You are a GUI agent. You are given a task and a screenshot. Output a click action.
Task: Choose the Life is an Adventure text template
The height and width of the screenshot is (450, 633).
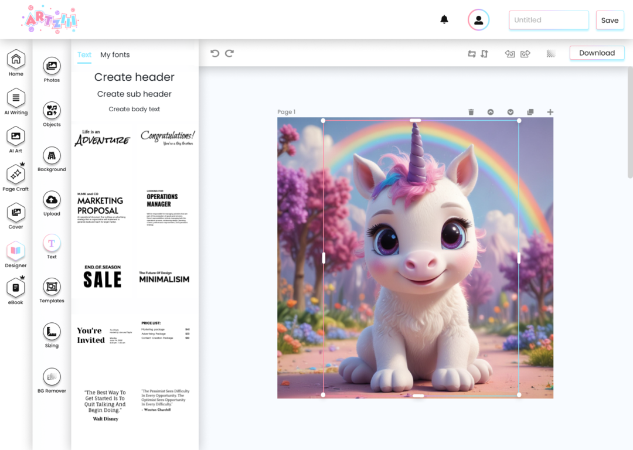click(103, 138)
